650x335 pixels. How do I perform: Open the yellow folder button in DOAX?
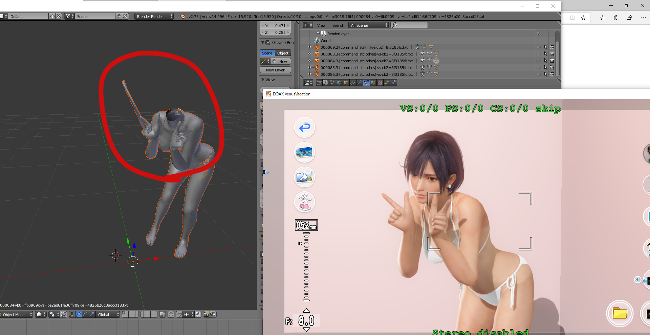pos(620,313)
